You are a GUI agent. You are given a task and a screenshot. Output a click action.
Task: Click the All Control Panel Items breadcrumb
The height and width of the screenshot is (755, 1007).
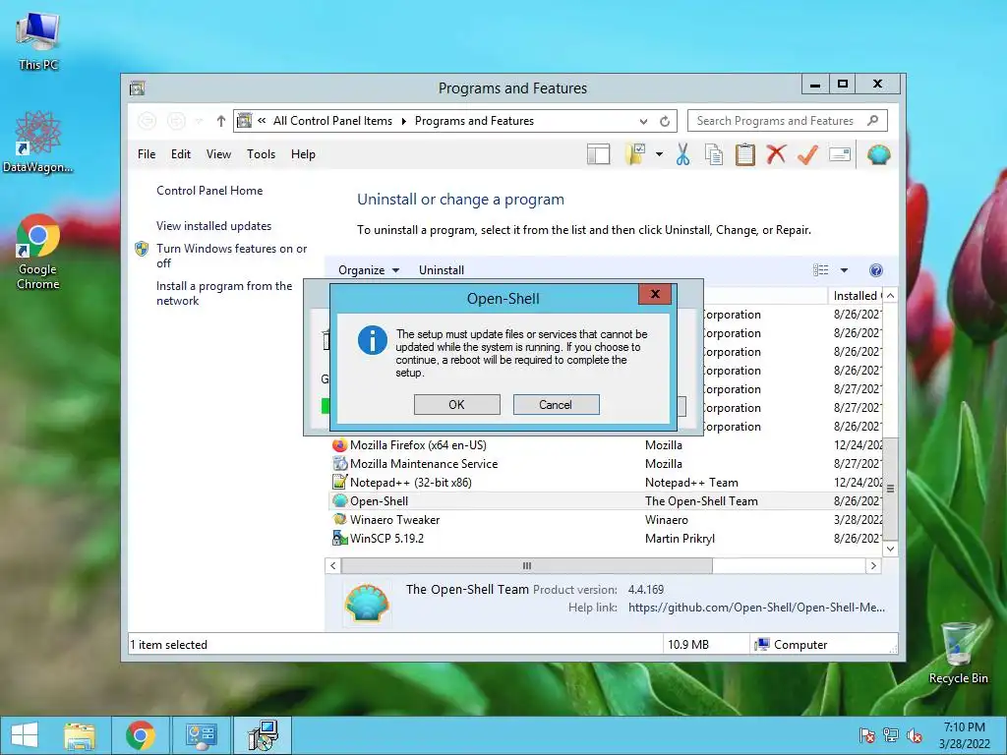pyautogui.click(x=332, y=121)
